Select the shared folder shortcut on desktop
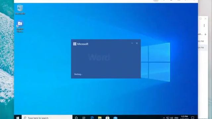The image size is (212, 119). [x=20, y=26]
